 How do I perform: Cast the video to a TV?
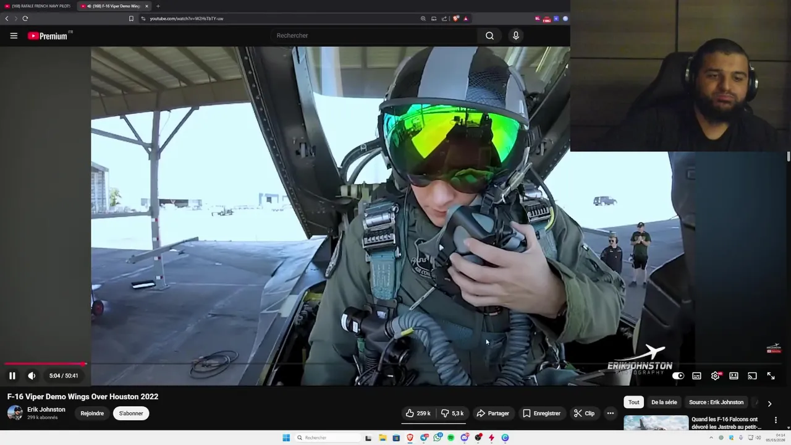coord(752,376)
